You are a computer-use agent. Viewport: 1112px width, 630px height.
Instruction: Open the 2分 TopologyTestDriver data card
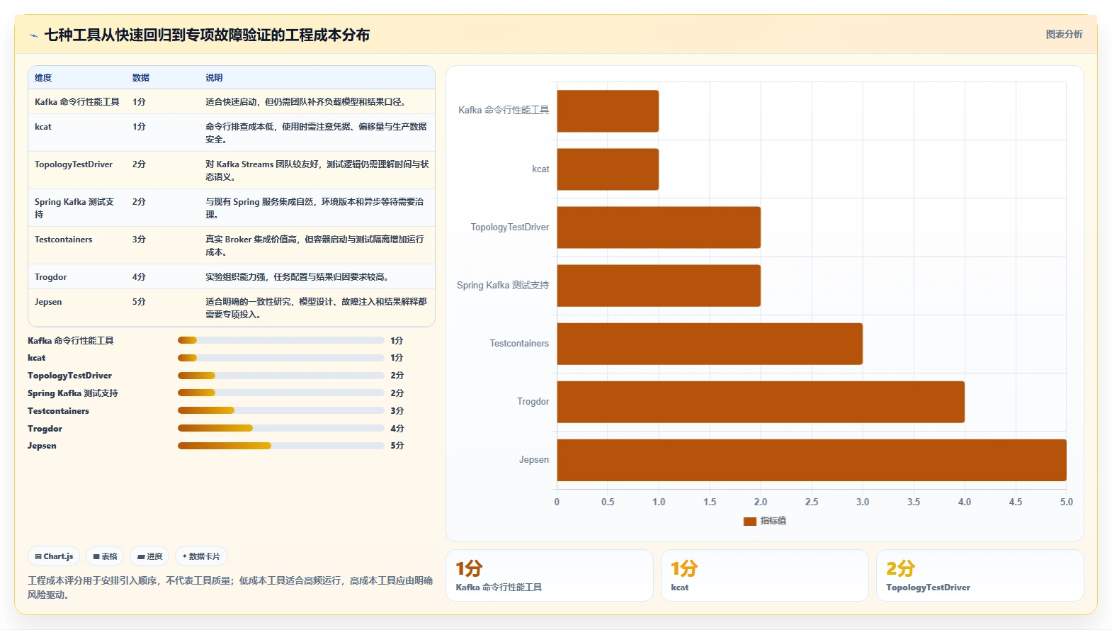point(980,575)
